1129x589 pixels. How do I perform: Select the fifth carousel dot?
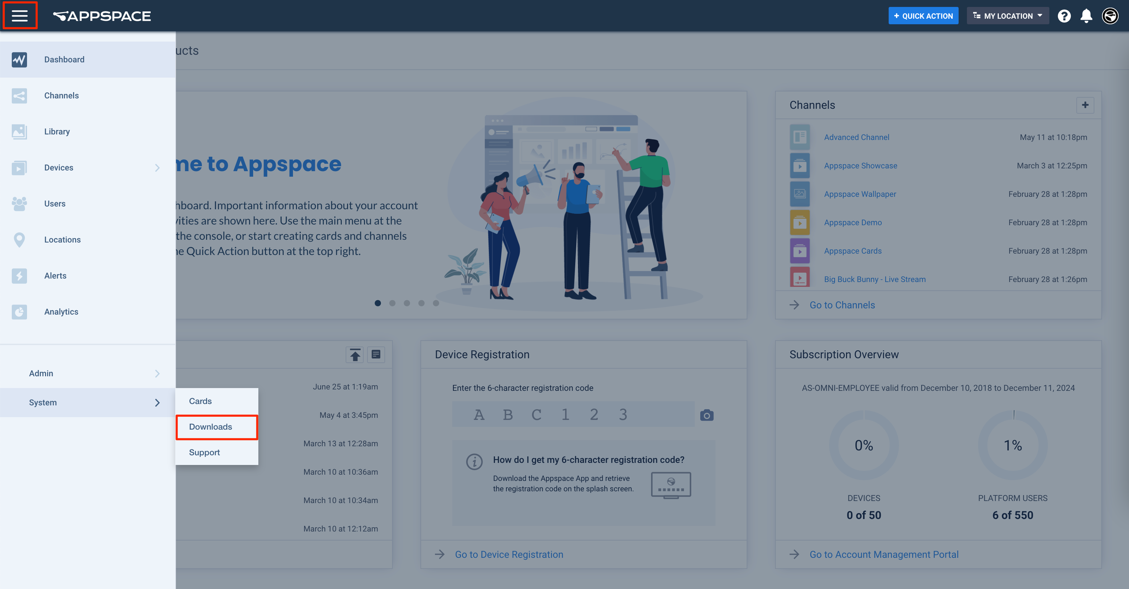436,303
